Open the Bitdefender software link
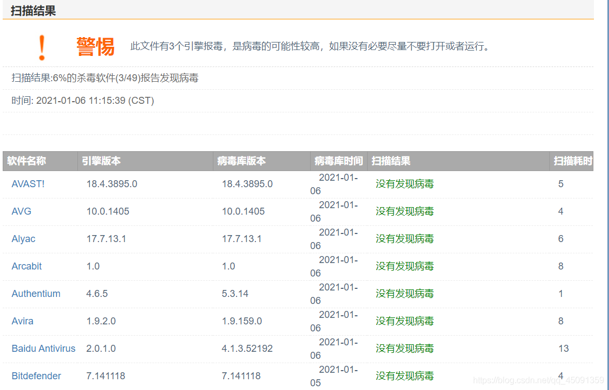609x390 pixels. pyautogui.click(x=36, y=376)
